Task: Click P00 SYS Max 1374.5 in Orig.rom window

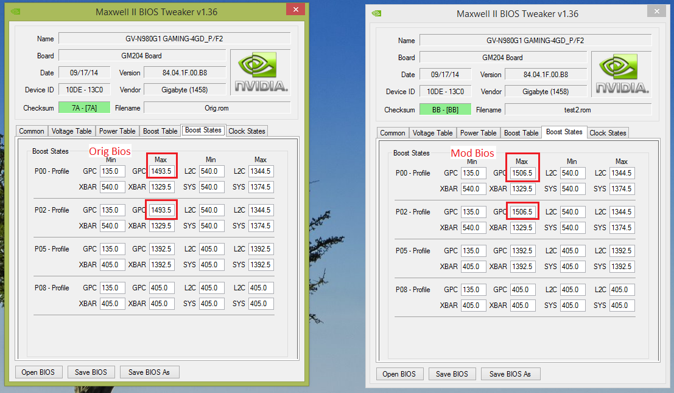Action: pos(261,187)
